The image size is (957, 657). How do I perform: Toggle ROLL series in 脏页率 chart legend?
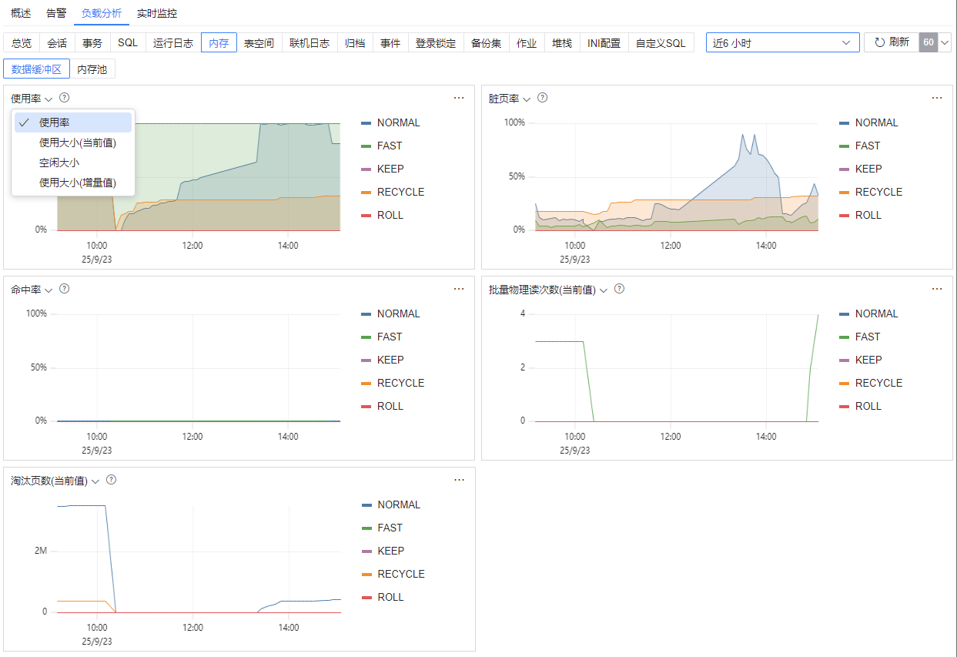(860, 215)
